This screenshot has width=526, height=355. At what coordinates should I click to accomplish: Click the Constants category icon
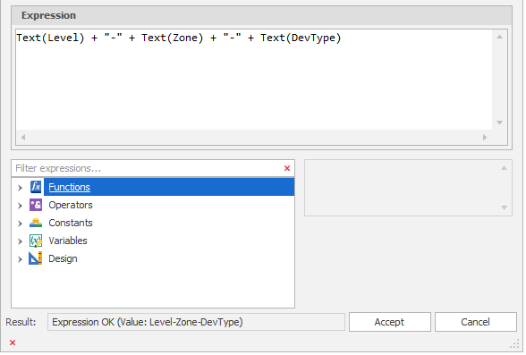[36, 224]
